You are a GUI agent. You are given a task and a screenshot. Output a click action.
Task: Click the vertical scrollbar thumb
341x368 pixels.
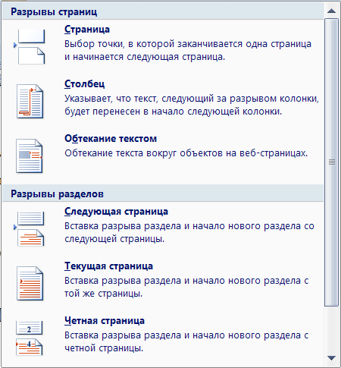(x=331, y=162)
